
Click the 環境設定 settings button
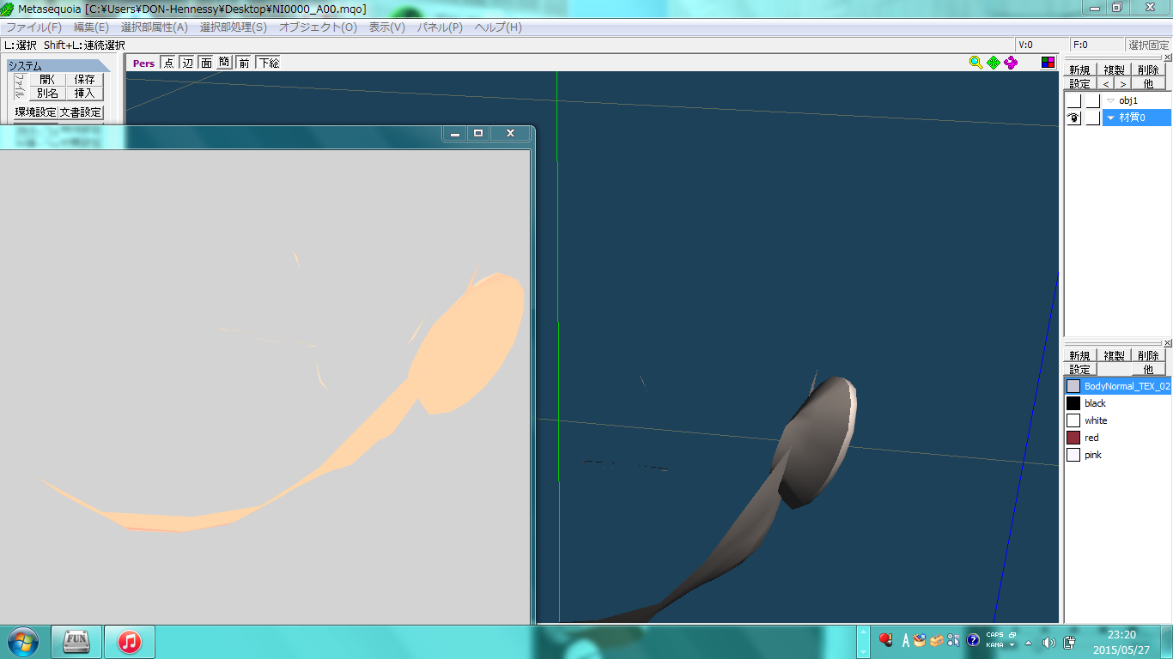pyautogui.click(x=35, y=112)
